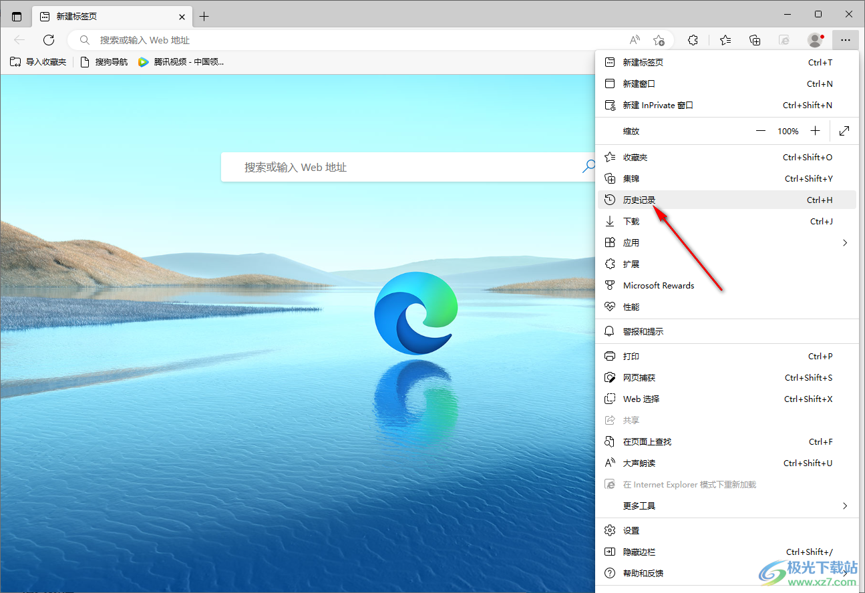The height and width of the screenshot is (593, 865).
Task: Open the favorites list toolbar icon
Action: click(725, 40)
